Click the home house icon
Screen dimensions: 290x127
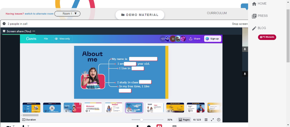tap(254, 4)
